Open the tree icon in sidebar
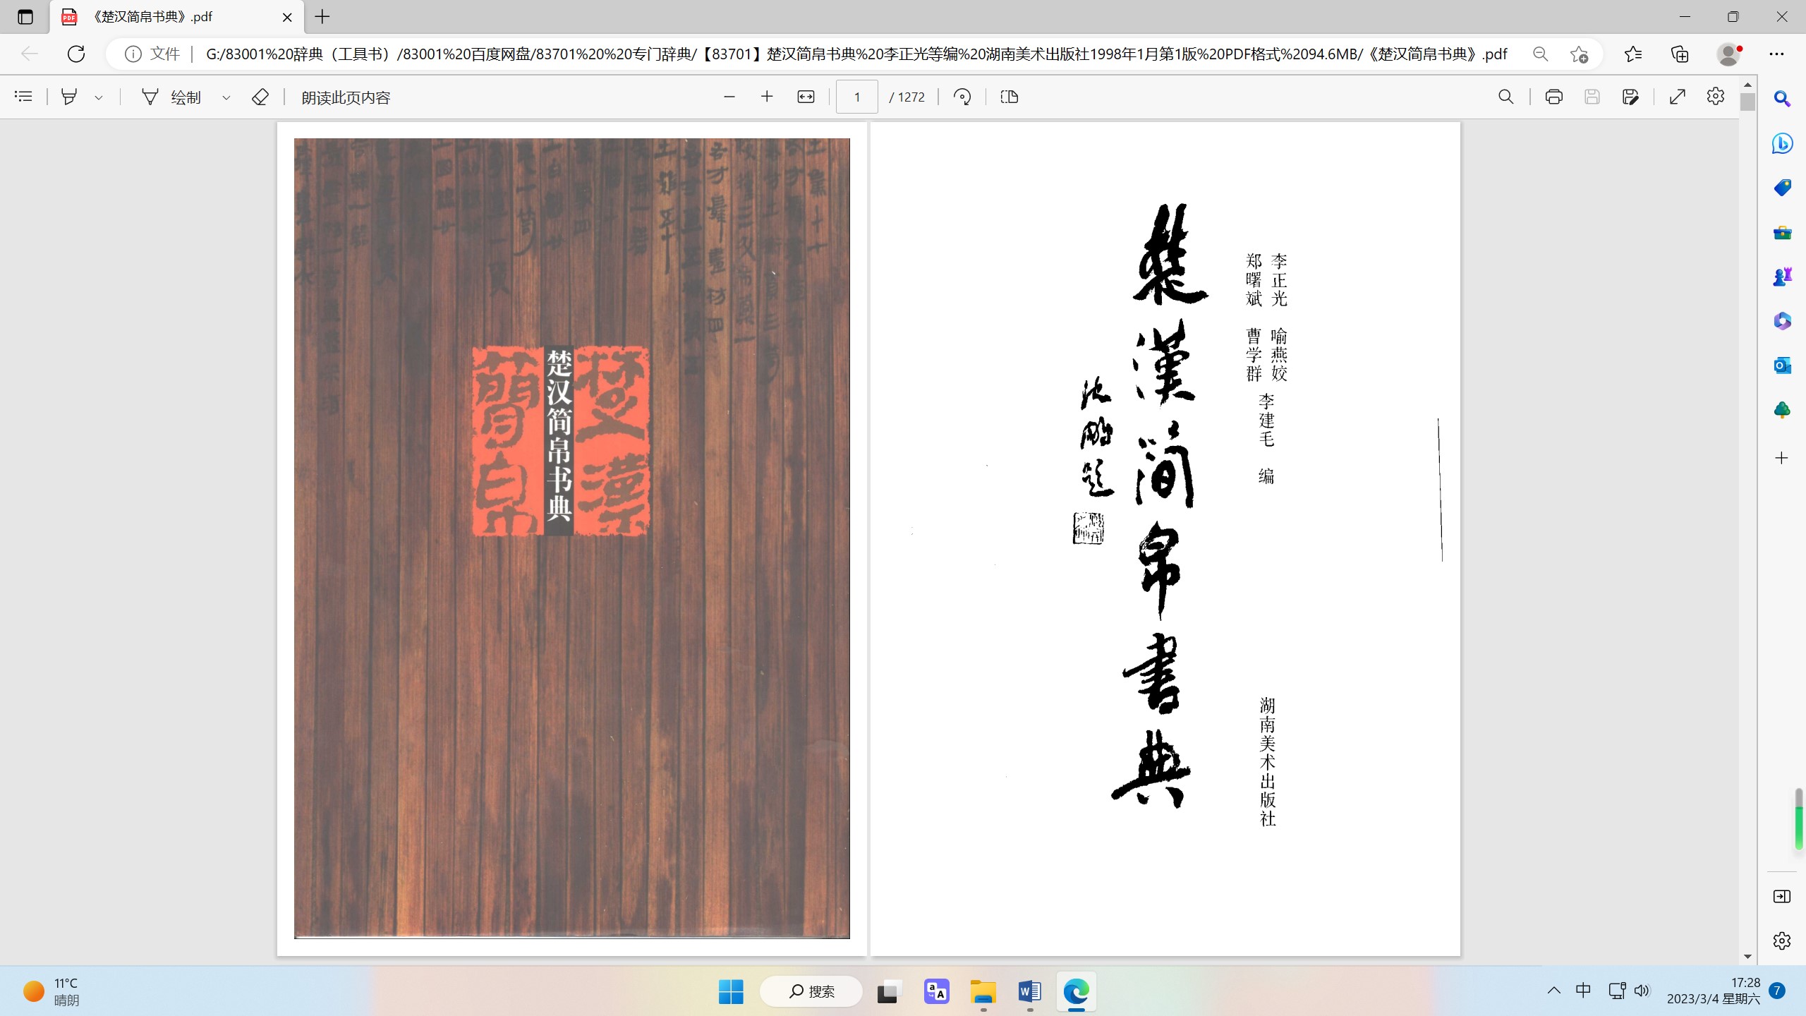Image resolution: width=1806 pixels, height=1016 pixels. pos(1782,410)
